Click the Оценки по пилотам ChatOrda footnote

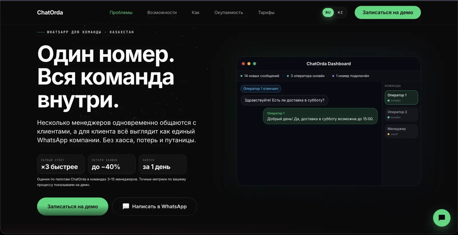112,182
